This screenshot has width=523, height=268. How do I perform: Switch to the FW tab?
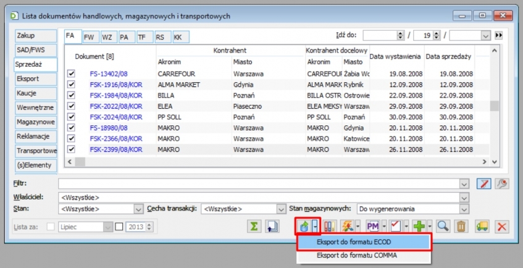pyautogui.click(x=91, y=37)
